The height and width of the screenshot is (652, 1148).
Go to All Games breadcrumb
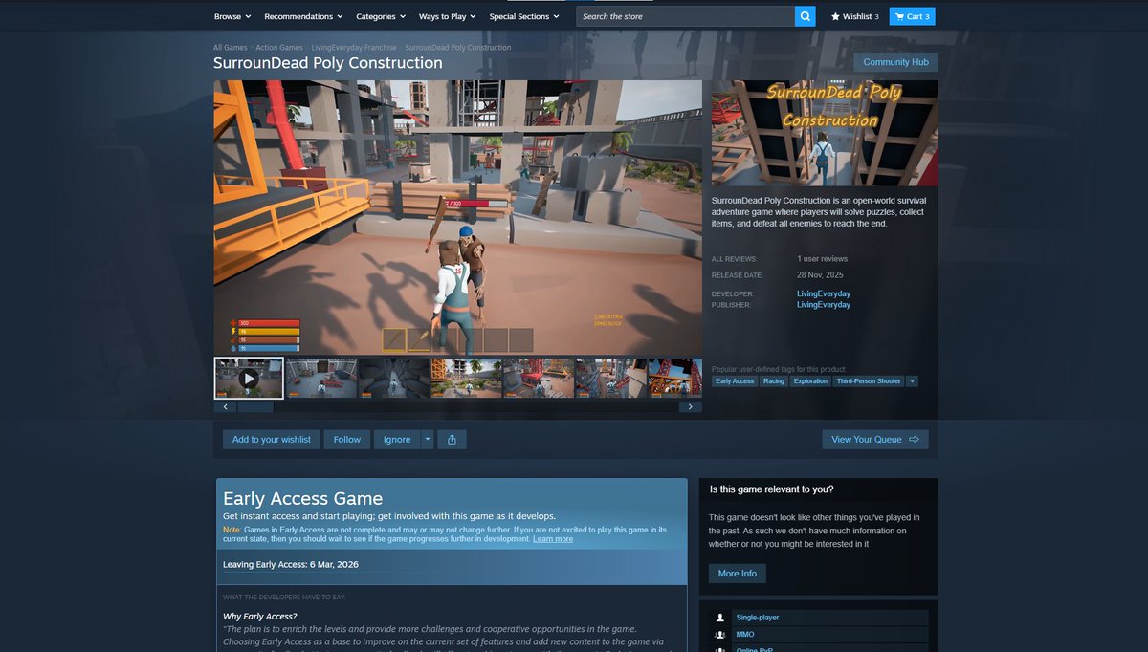[231, 47]
